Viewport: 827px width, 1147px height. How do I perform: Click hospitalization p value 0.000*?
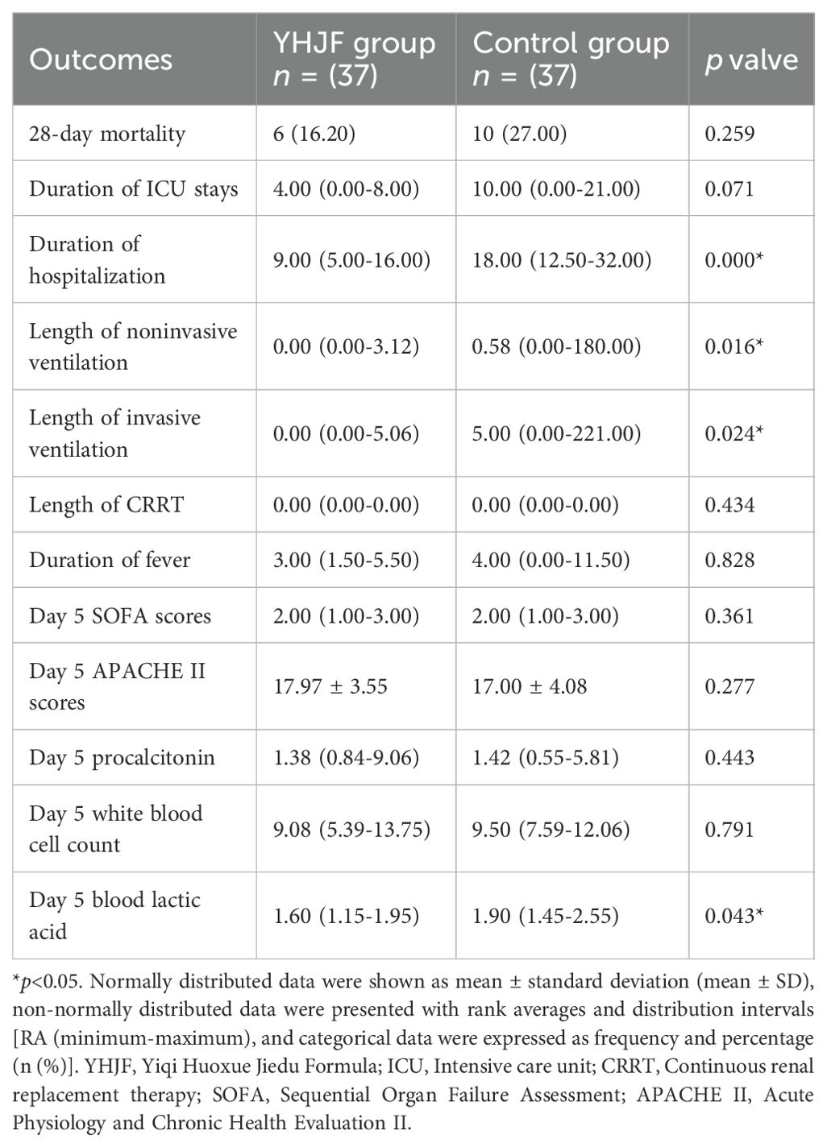tap(733, 260)
